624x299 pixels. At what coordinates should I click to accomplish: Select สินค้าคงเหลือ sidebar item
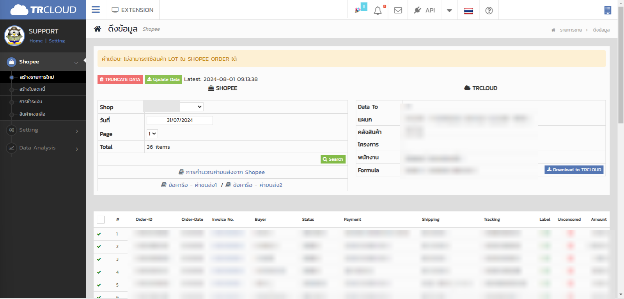pos(32,114)
